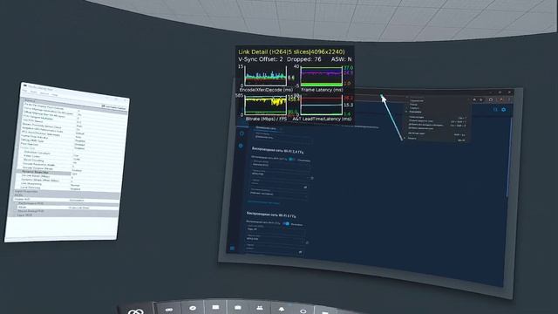The width and height of the screenshot is (558, 314).
Task: Open the Notifications bell on Dash bar
Action: (282, 310)
